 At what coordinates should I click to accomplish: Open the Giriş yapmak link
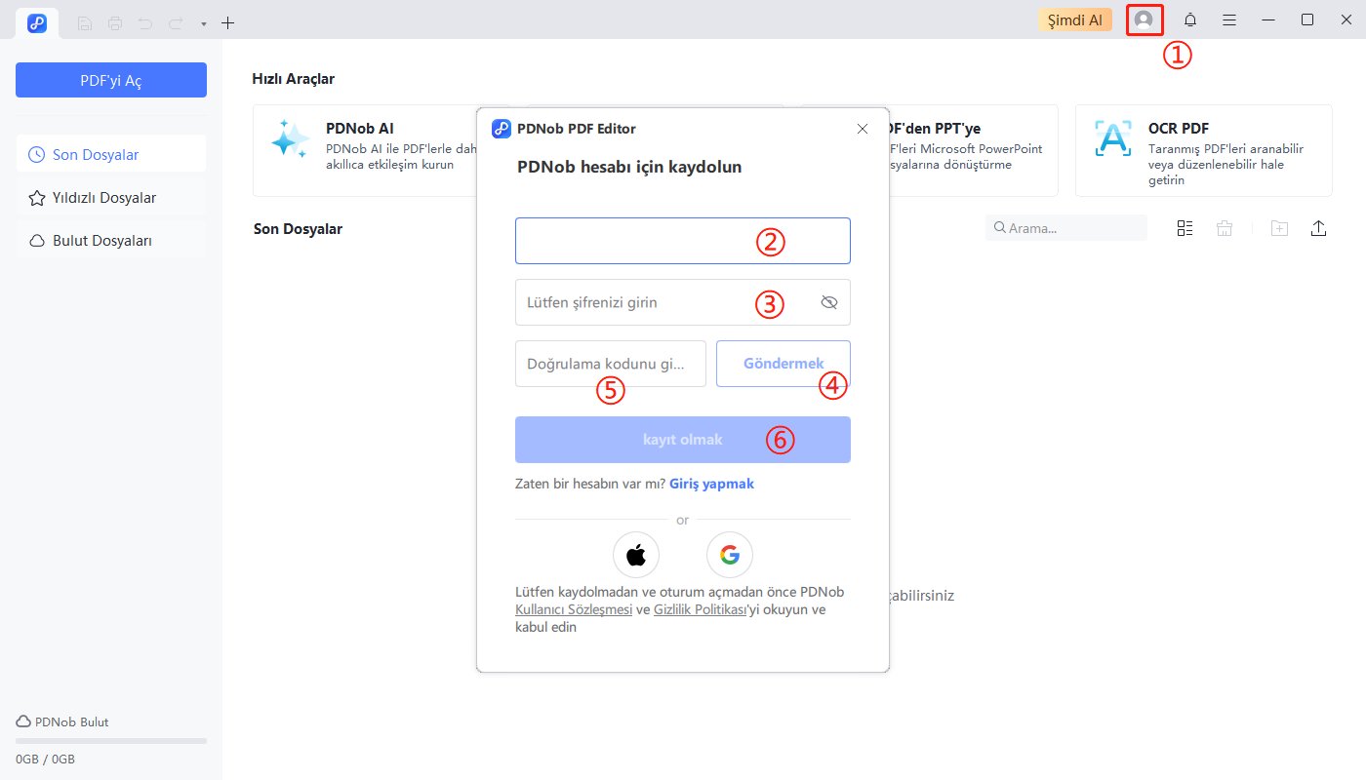click(x=711, y=484)
